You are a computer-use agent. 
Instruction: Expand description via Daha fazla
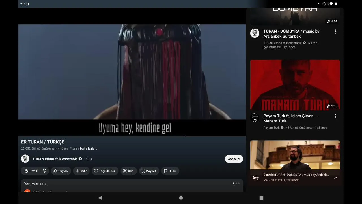point(89,148)
